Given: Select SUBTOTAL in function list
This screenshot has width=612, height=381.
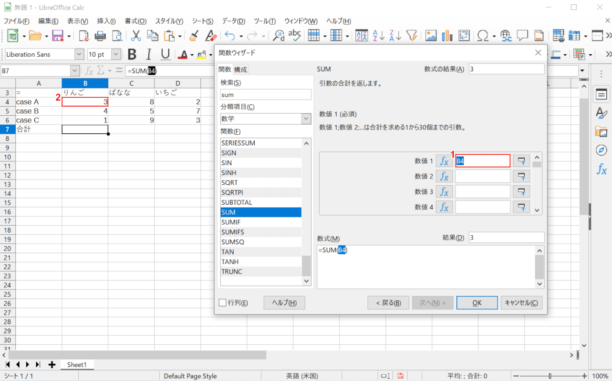Looking at the screenshot, I should (x=261, y=202).
